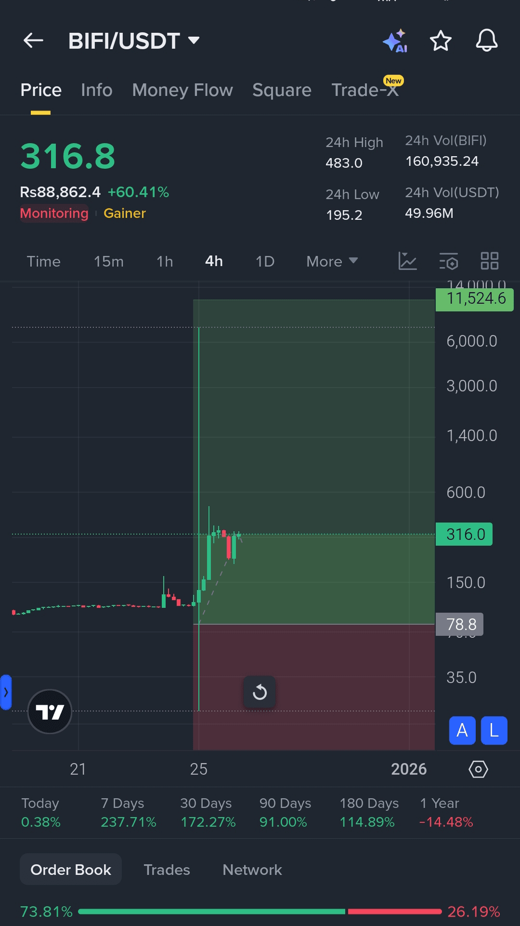Expand the blue side panel handle
Screen dimensions: 520x926
6,693
